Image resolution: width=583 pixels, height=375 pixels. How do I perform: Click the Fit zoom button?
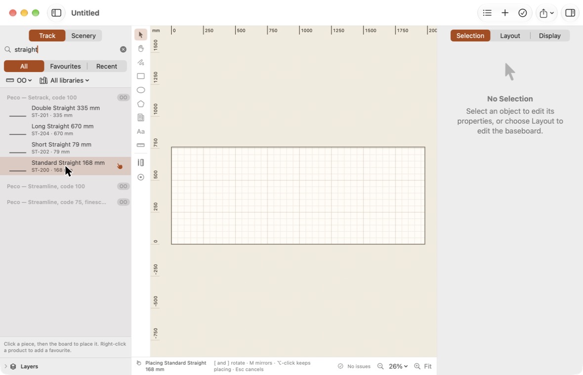tap(427, 366)
